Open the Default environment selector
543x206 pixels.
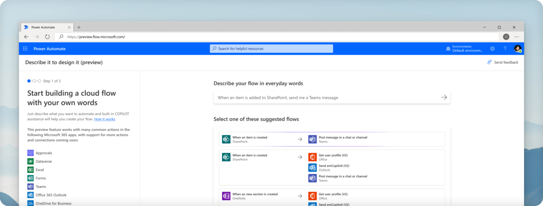[465, 49]
